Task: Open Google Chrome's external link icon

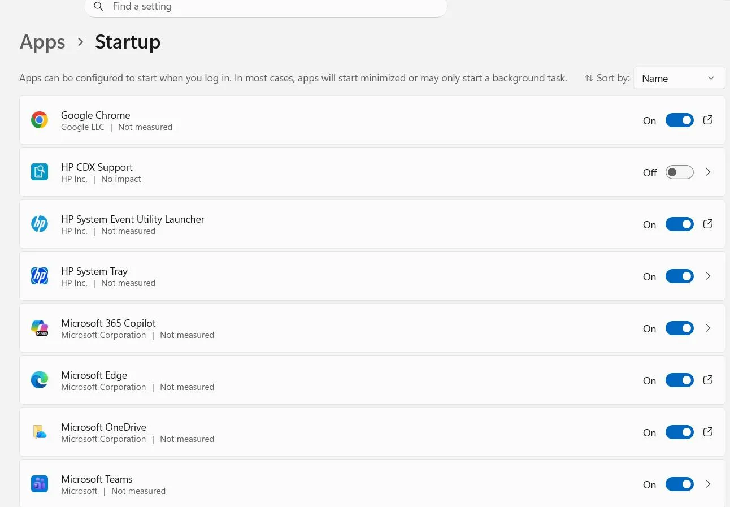Action: [x=708, y=120]
